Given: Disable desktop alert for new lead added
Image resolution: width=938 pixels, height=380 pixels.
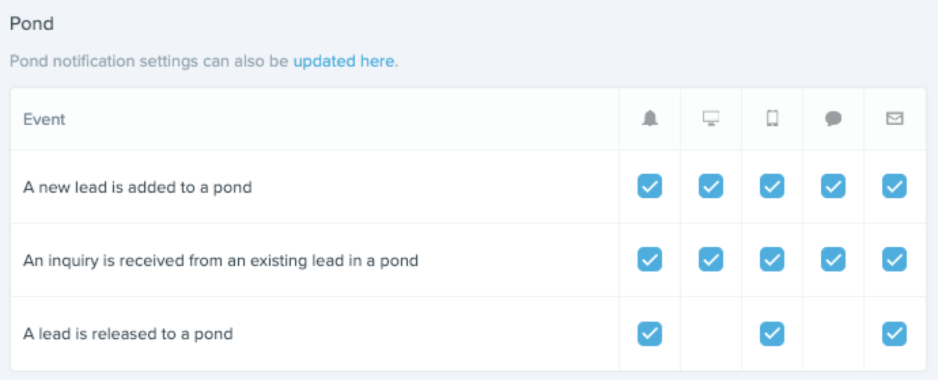Looking at the screenshot, I should pos(711,186).
